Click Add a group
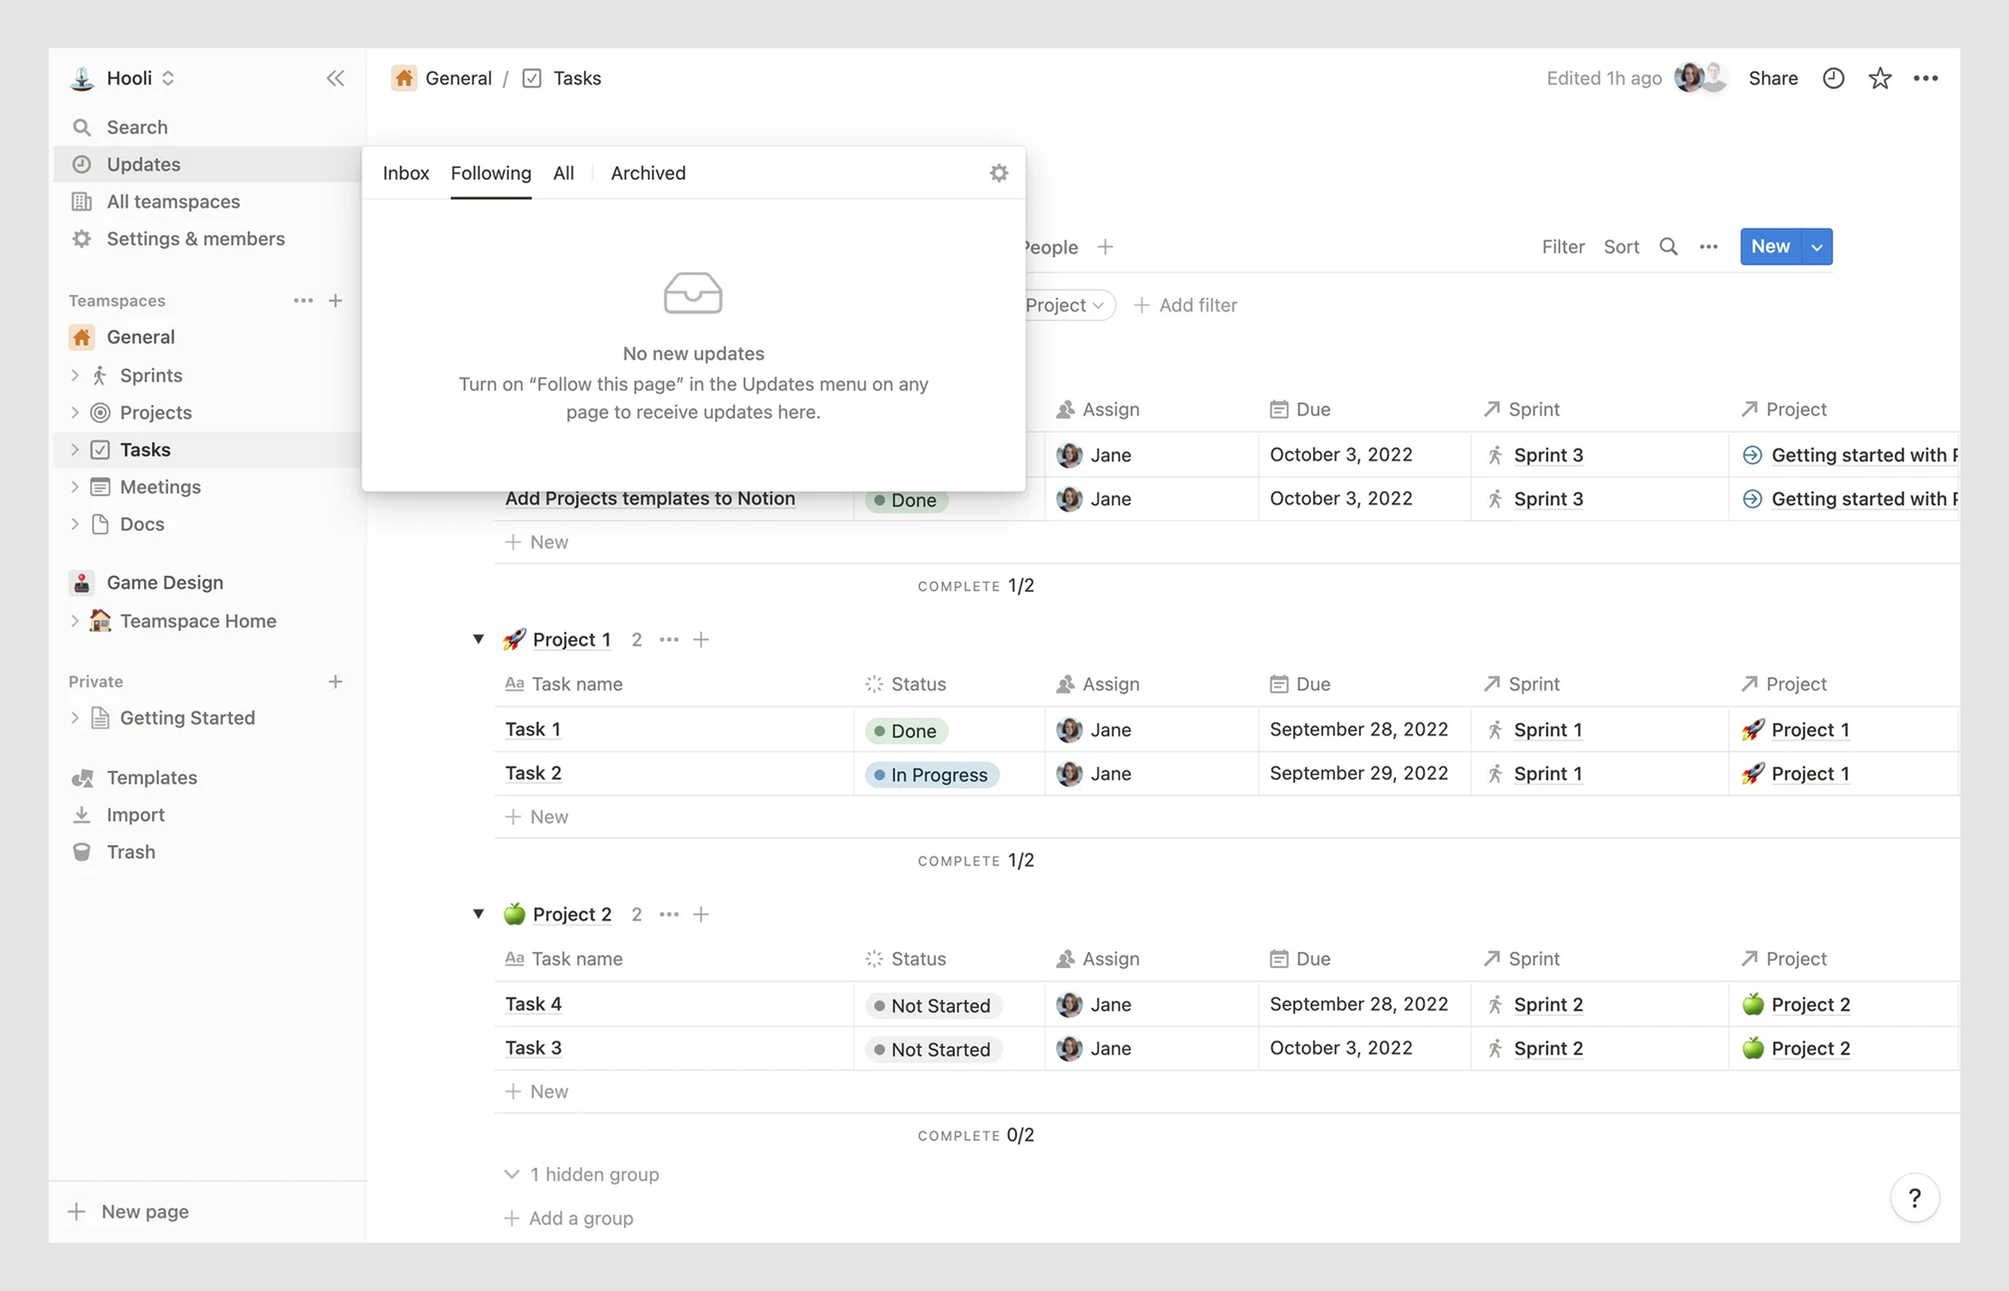Image resolution: width=2009 pixels, height=1291 pixels. [x=568, y=1218]
